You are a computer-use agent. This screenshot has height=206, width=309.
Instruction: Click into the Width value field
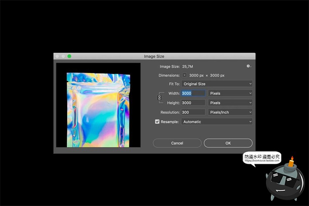[x=193, y=94]
